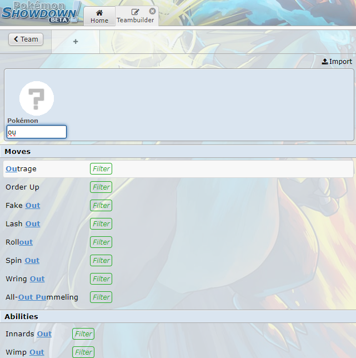Filter by the move Fake Out
The width and height of the screenshot is (356, 358).
101,206
